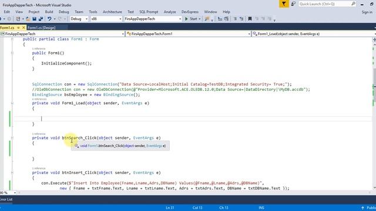Click the Undo arrow icon
Image resolution: width=376 pixels, height=211 pixels.
pyautogui.click(x=49, y=19)
